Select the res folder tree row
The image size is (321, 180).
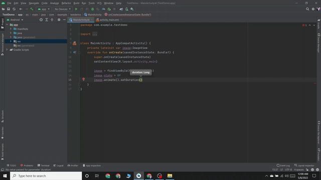(36, 41)
